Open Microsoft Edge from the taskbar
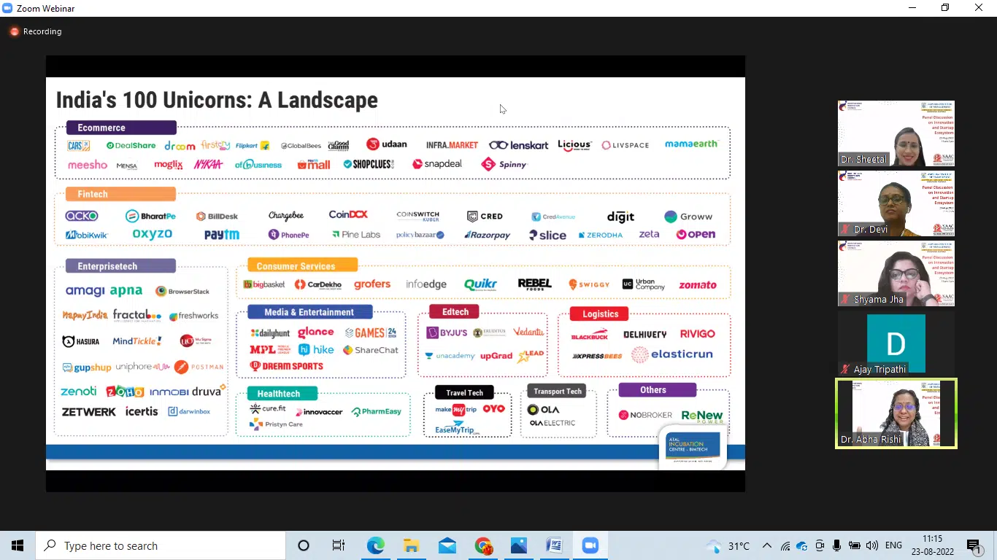The width and height of the screenshot is (997, 560). (x=376, y=545)
